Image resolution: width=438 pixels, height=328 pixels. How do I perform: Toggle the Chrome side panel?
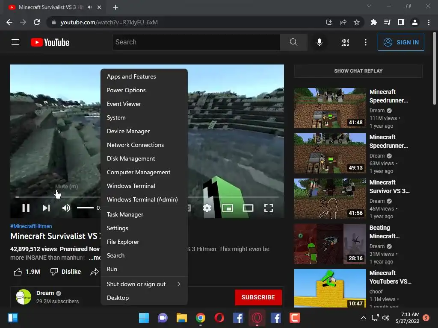401,22
